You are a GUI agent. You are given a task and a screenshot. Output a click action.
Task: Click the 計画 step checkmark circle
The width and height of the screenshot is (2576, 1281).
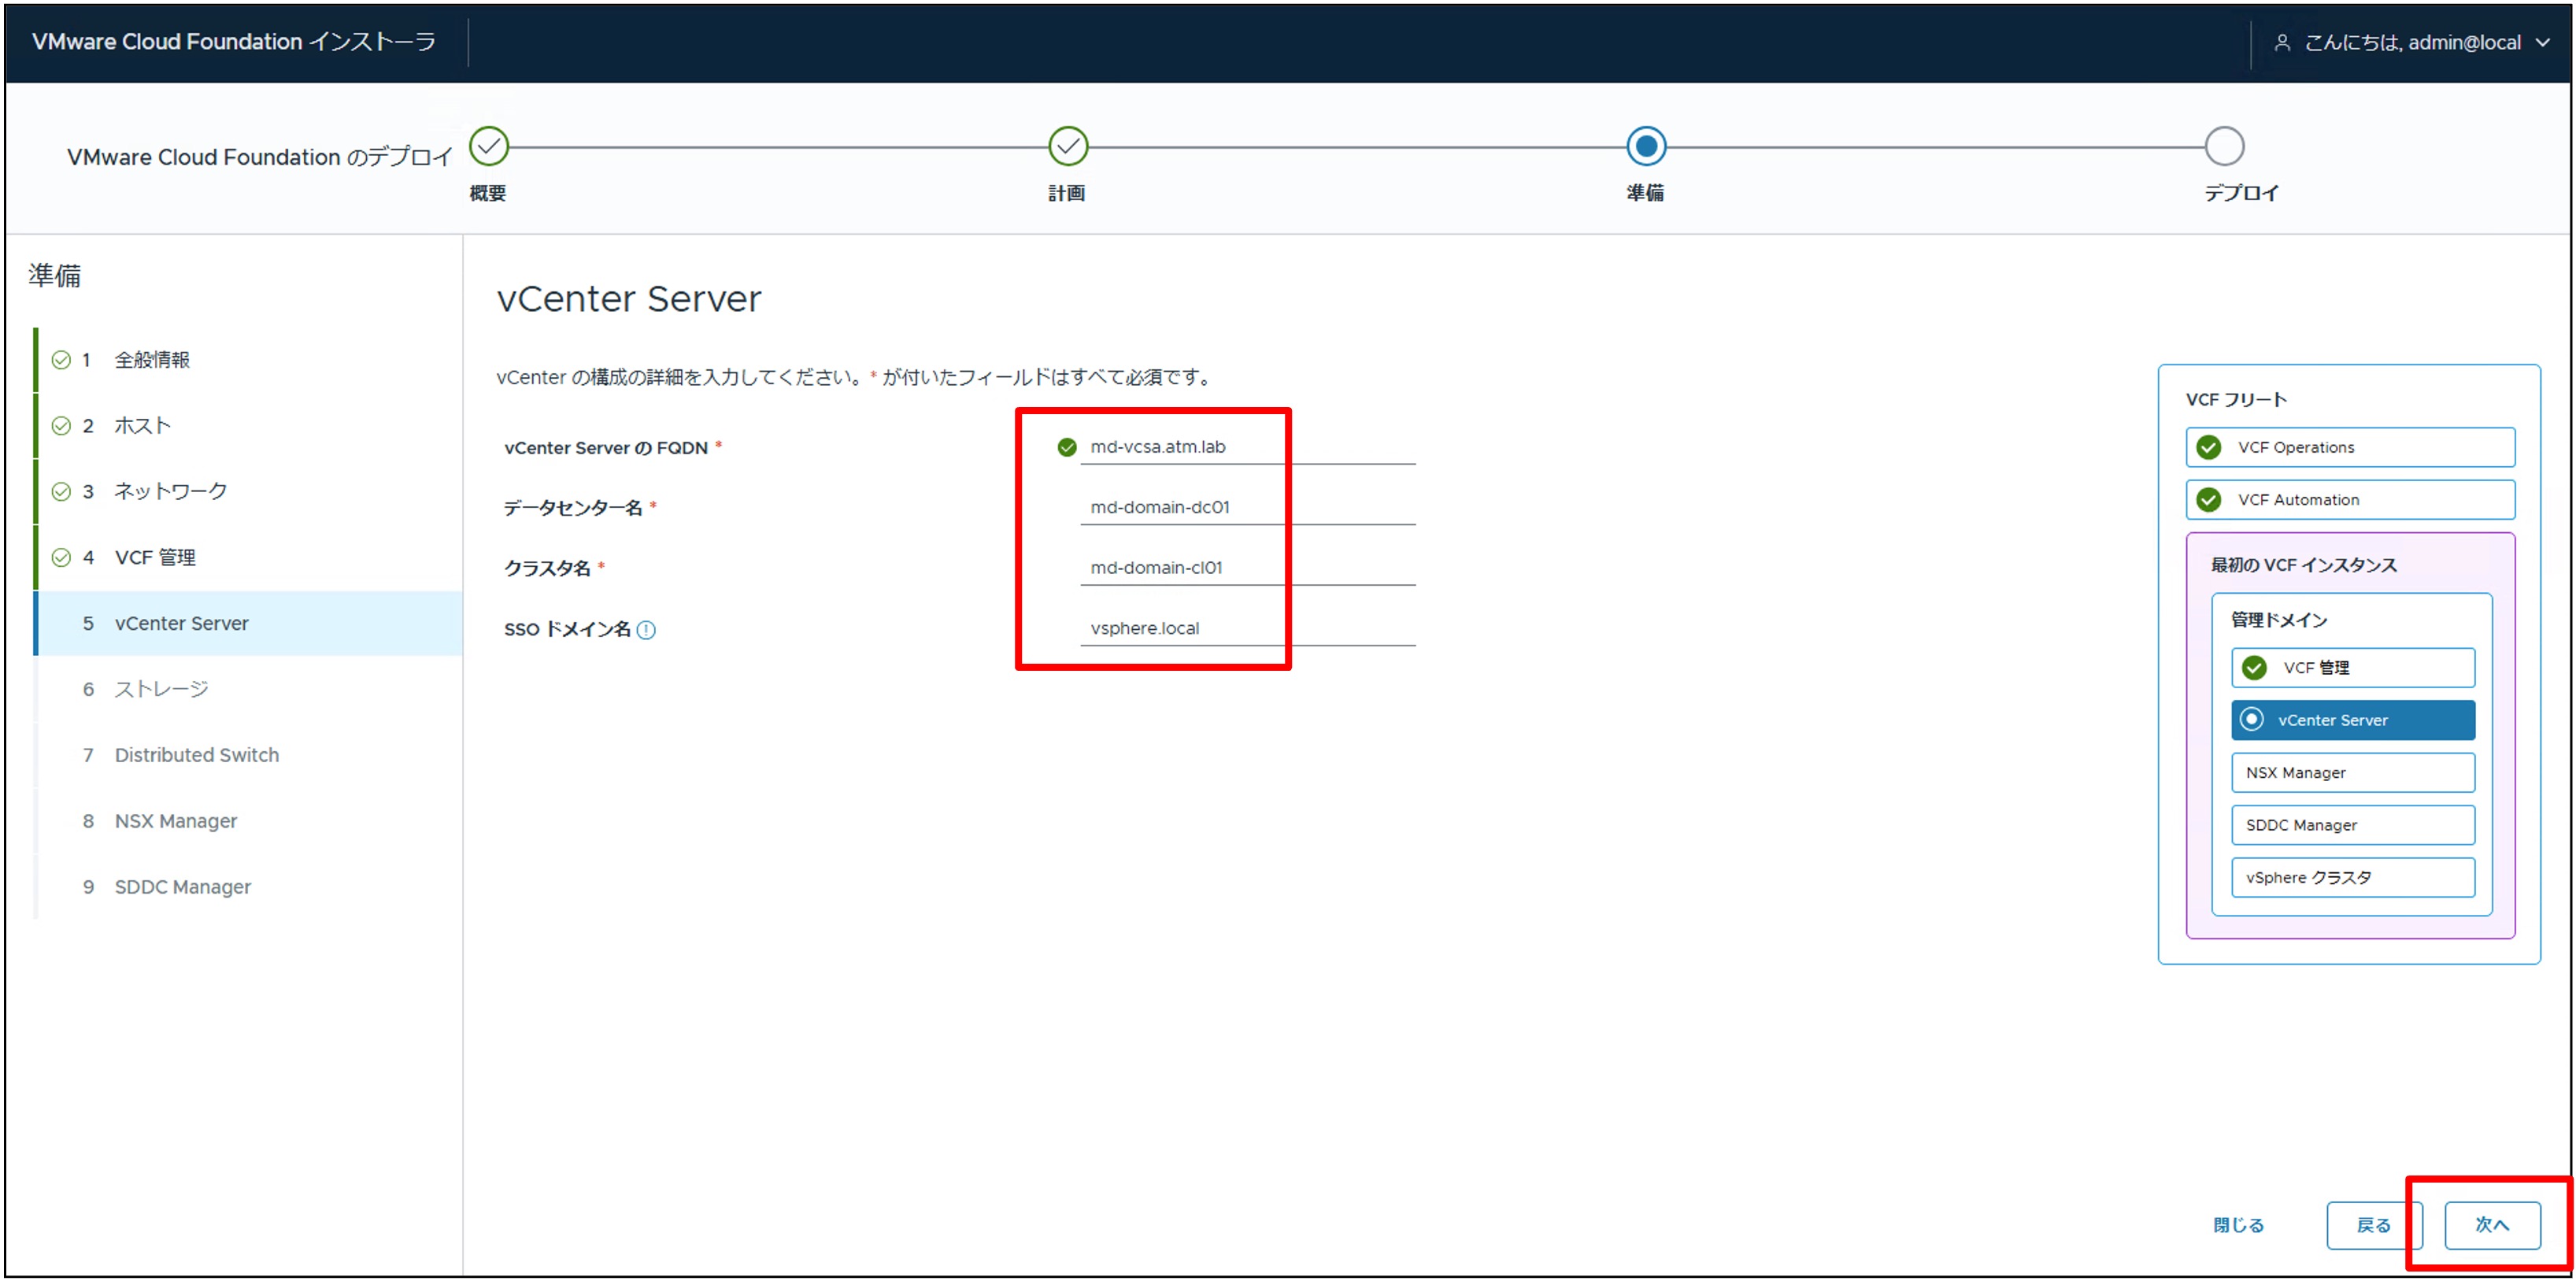point(1068,147)
